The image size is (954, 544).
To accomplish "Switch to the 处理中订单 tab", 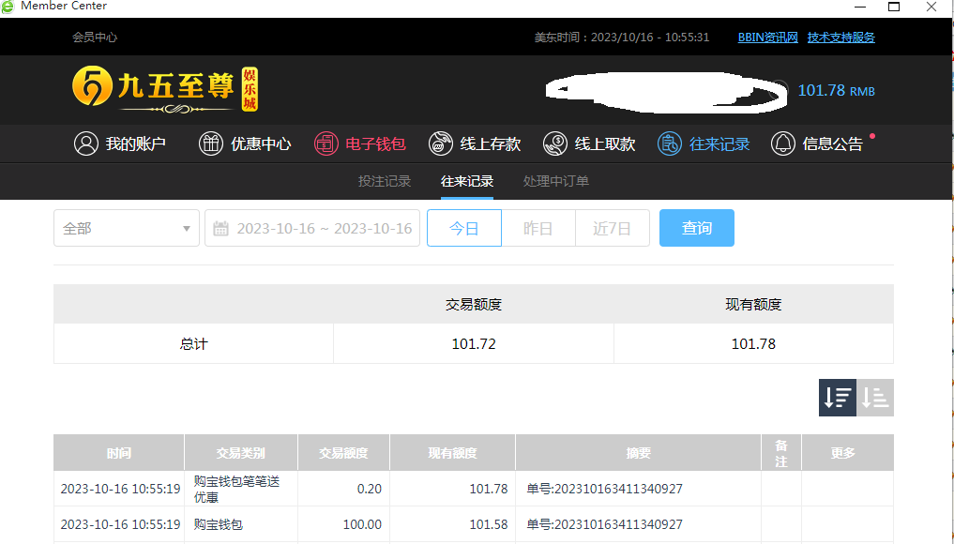I will pos(556,181).
